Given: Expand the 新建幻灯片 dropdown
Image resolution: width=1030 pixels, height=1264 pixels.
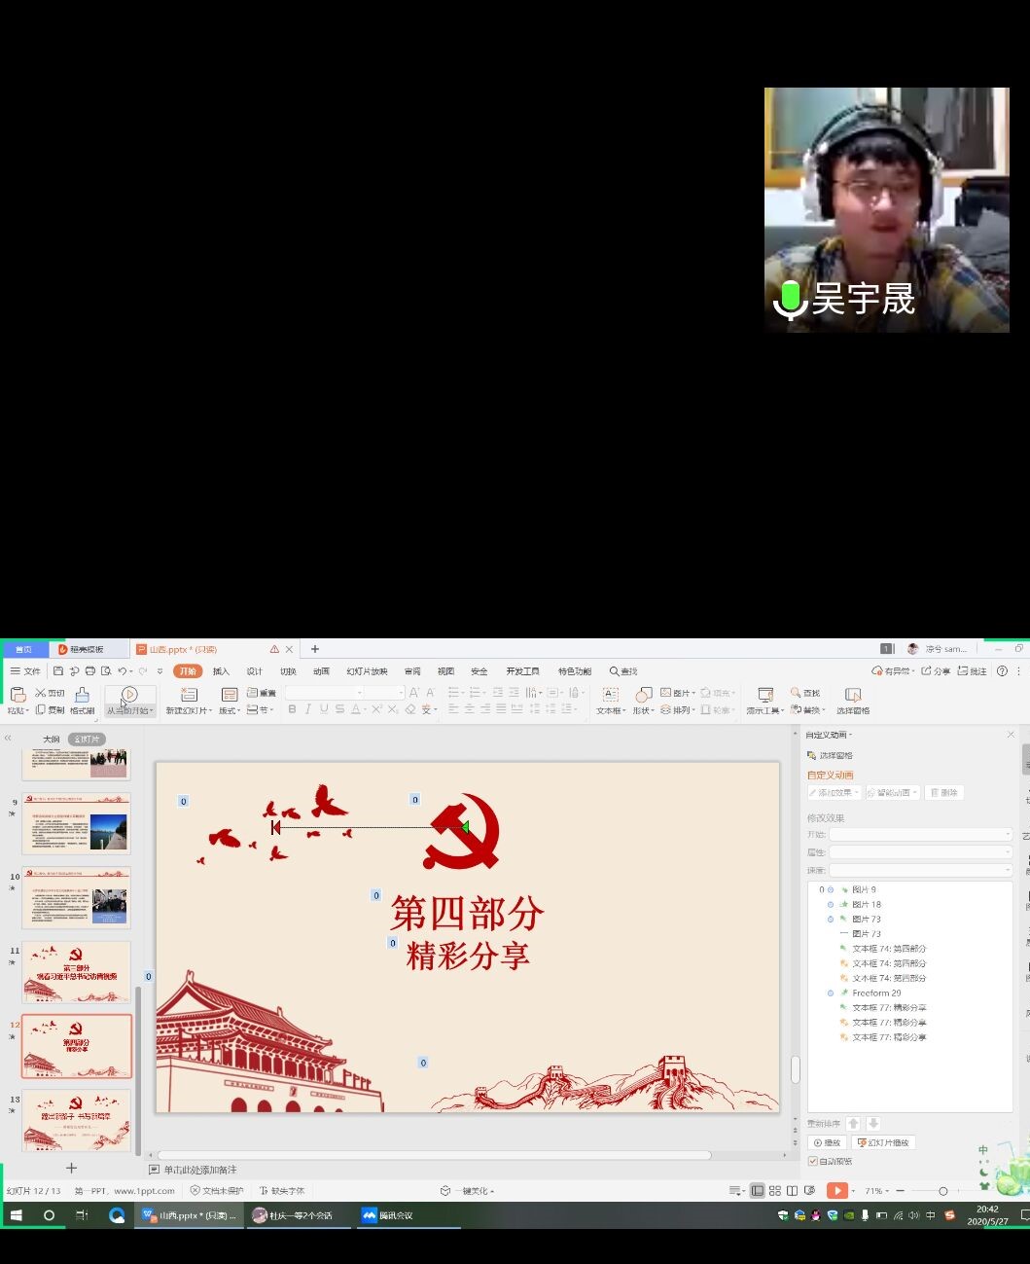Looking at the screenshot, I should [x=189, y=711].
